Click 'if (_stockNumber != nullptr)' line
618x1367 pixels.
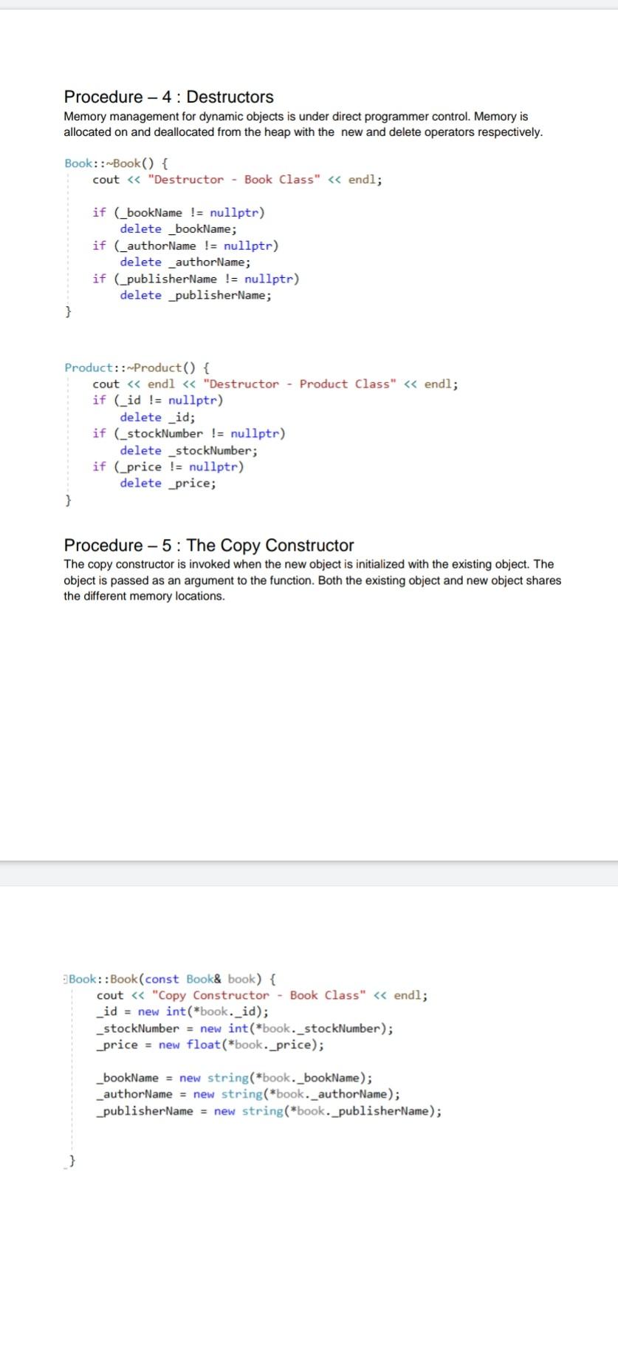(x=188, y=433)
